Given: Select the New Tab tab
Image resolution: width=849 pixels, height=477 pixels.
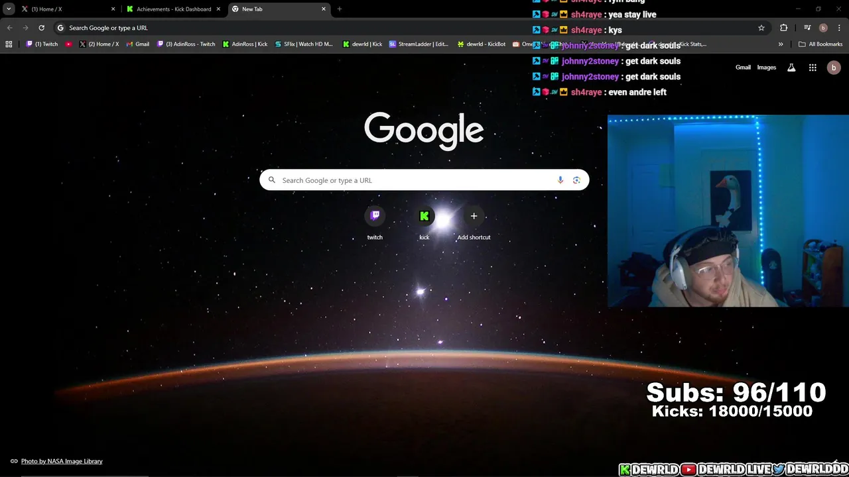Looking at the screenshot, I should coord(279,9).
